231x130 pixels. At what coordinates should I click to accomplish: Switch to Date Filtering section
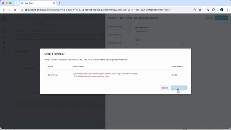point(114,43)
